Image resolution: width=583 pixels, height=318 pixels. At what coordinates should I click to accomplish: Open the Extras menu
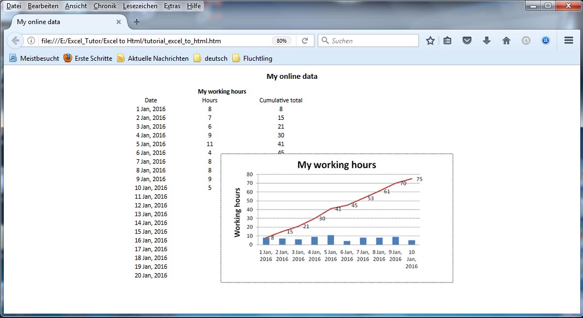(x=172, y=6)
